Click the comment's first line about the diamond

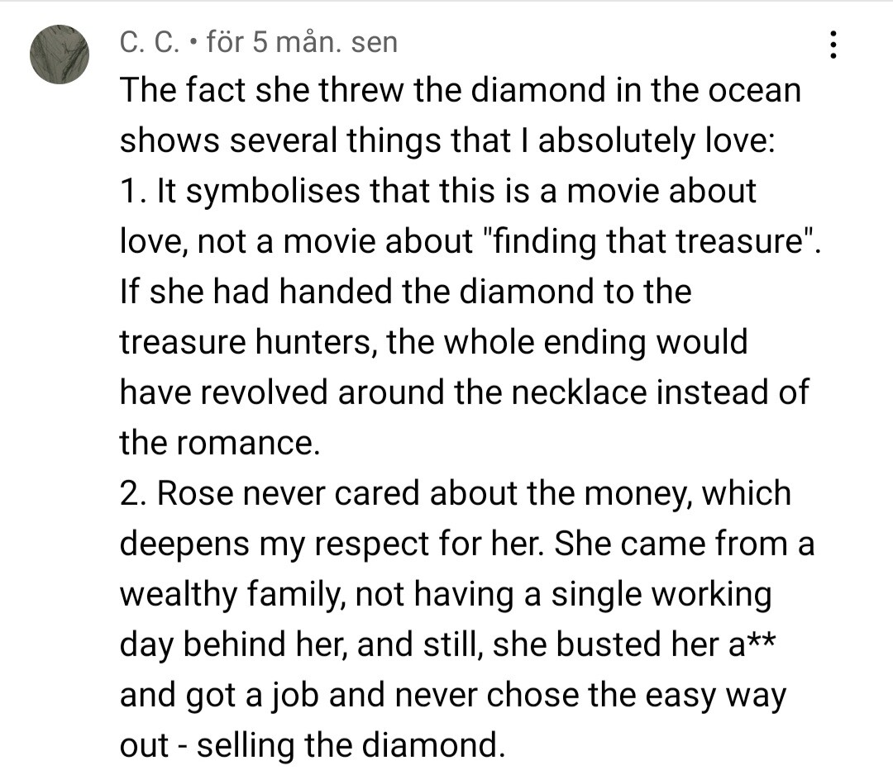tap(461, 90)
